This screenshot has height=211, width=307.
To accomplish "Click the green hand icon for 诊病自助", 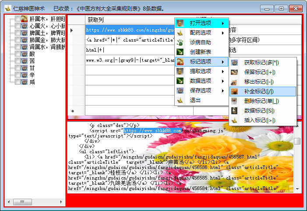I will [180, 42].
